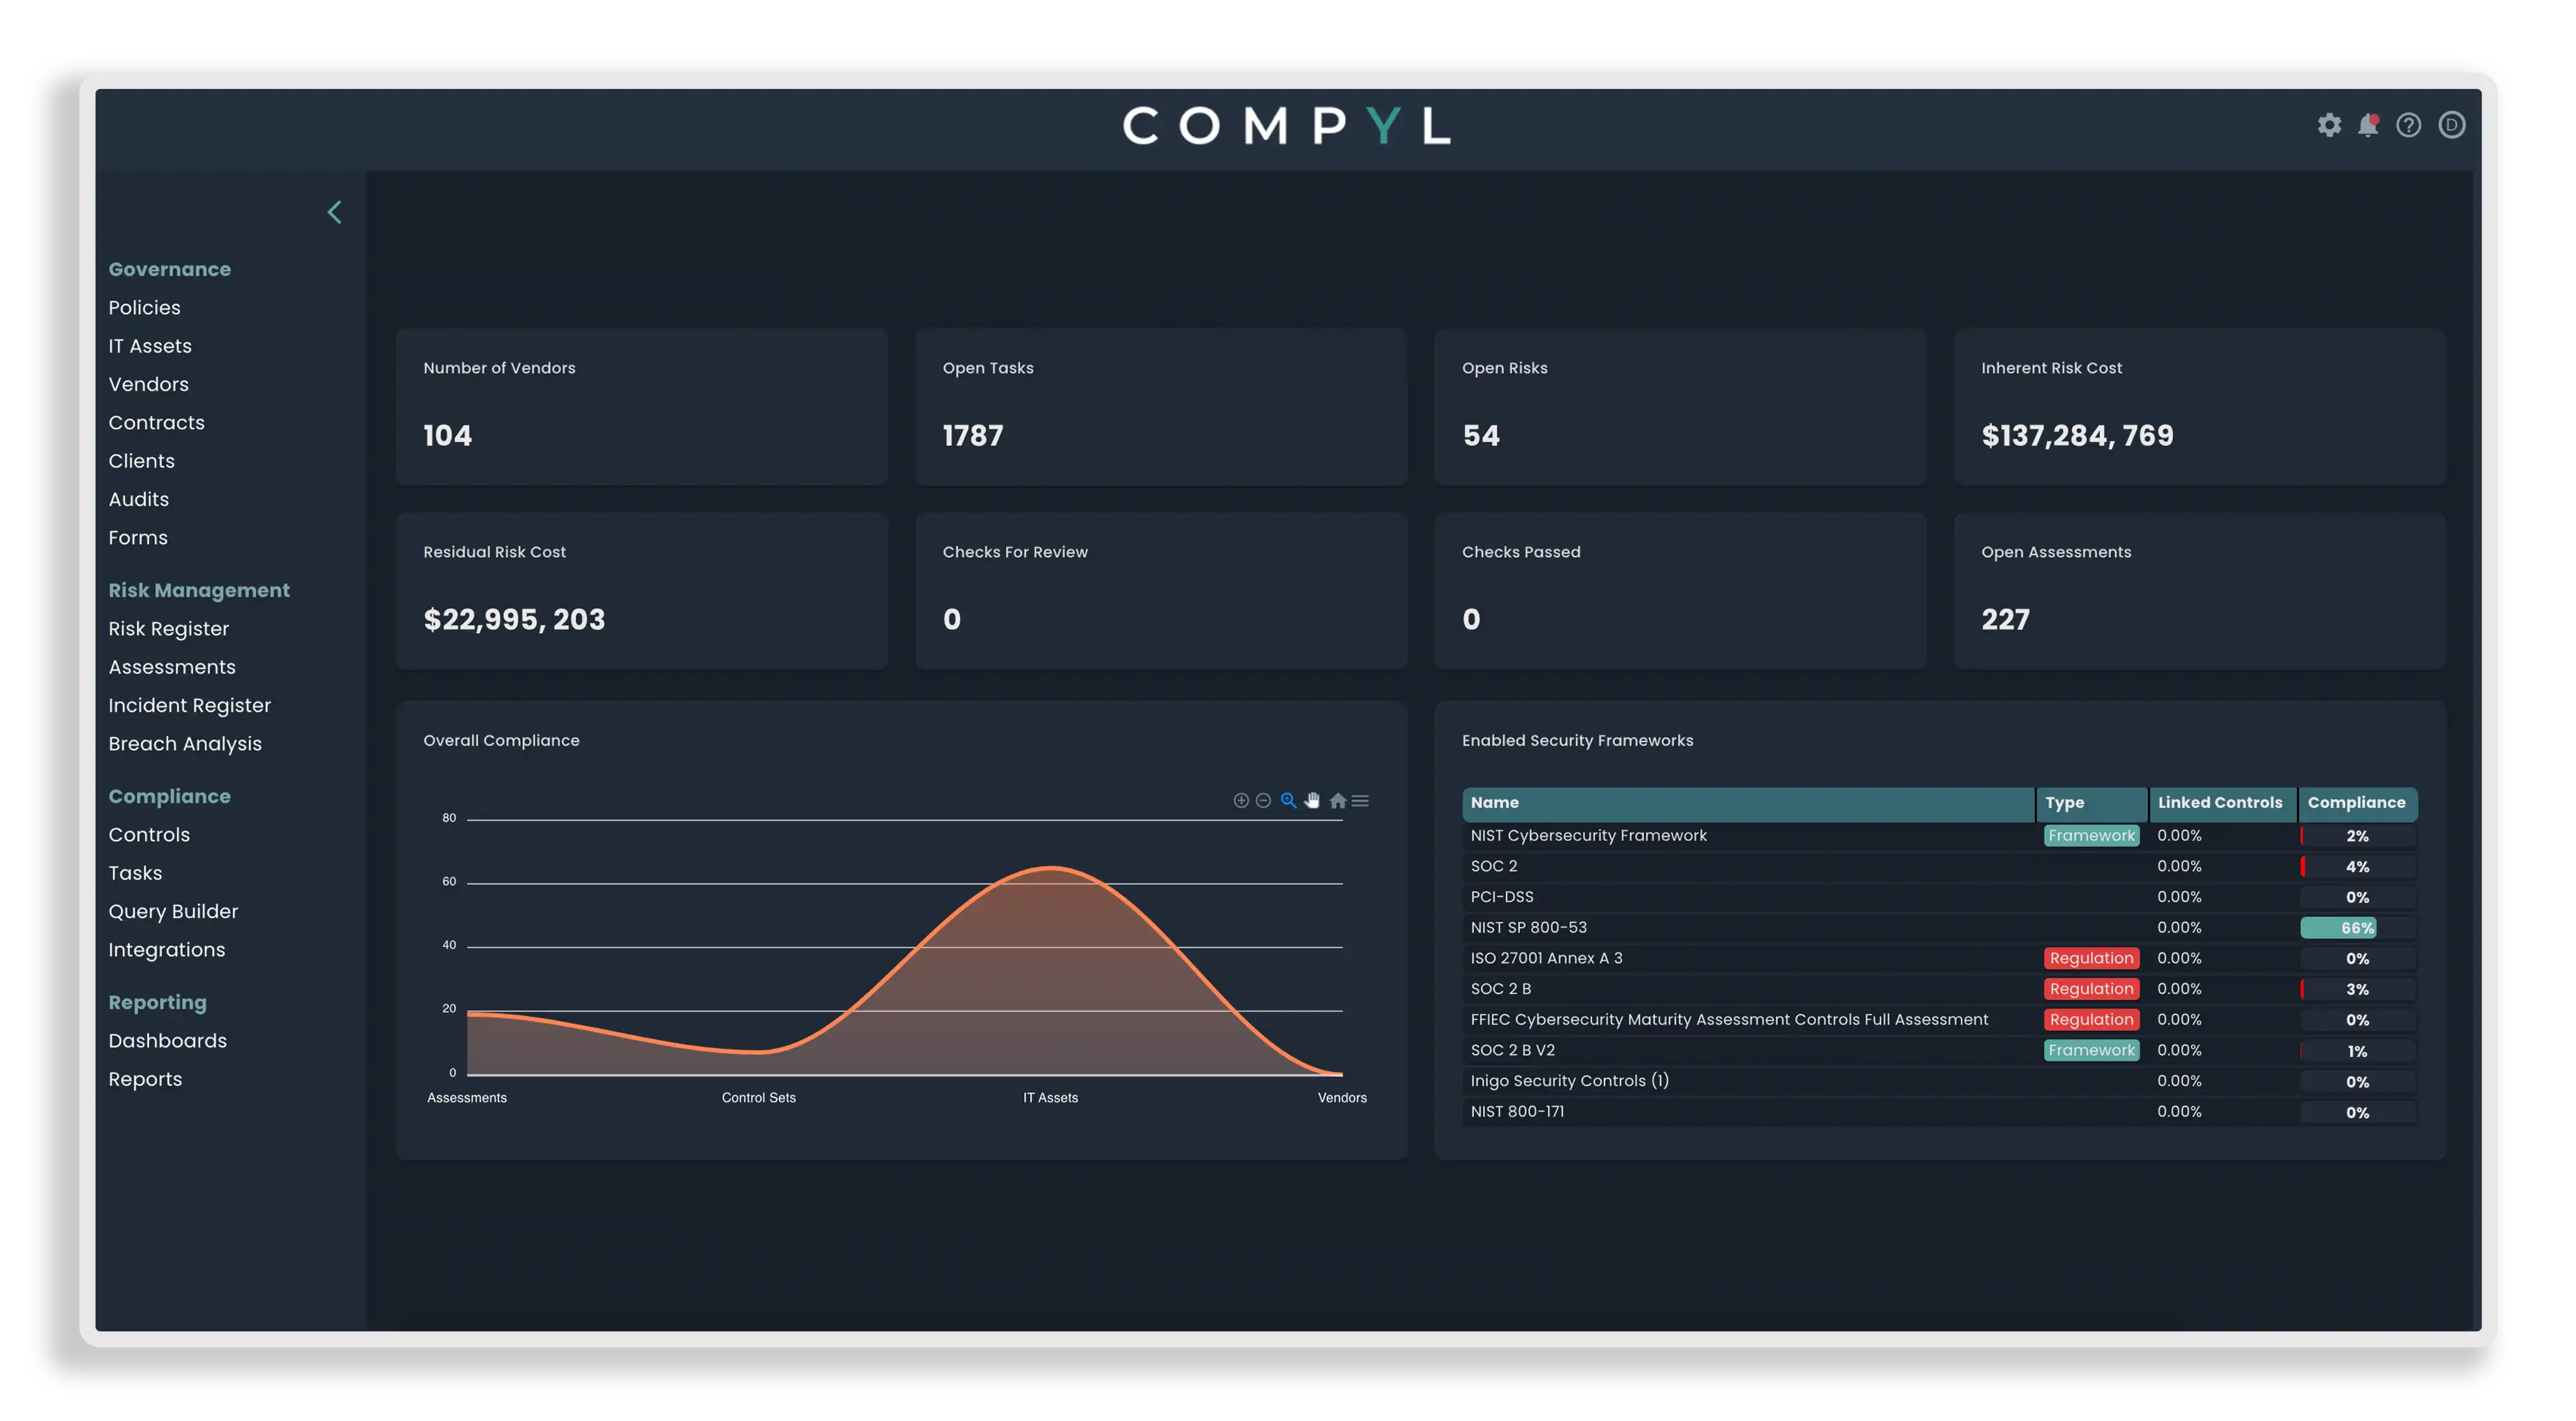Viewport: 2576px width, 1421px height.
Task: Toggle the box zoom selection tool
Action: (1288, 800)
